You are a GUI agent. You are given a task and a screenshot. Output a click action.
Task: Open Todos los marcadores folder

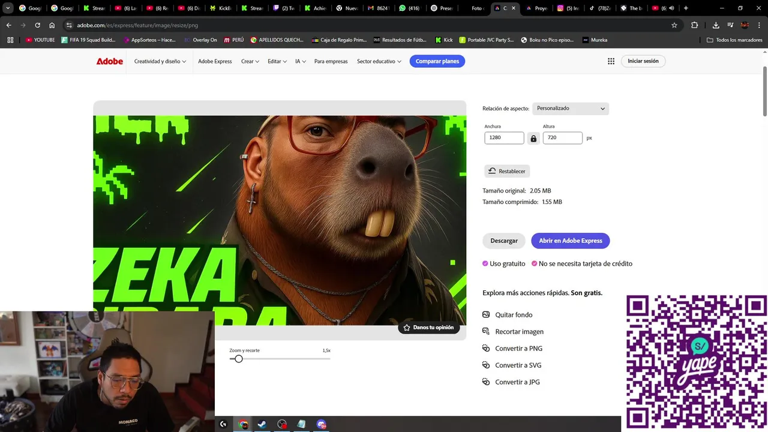(735, 40)
